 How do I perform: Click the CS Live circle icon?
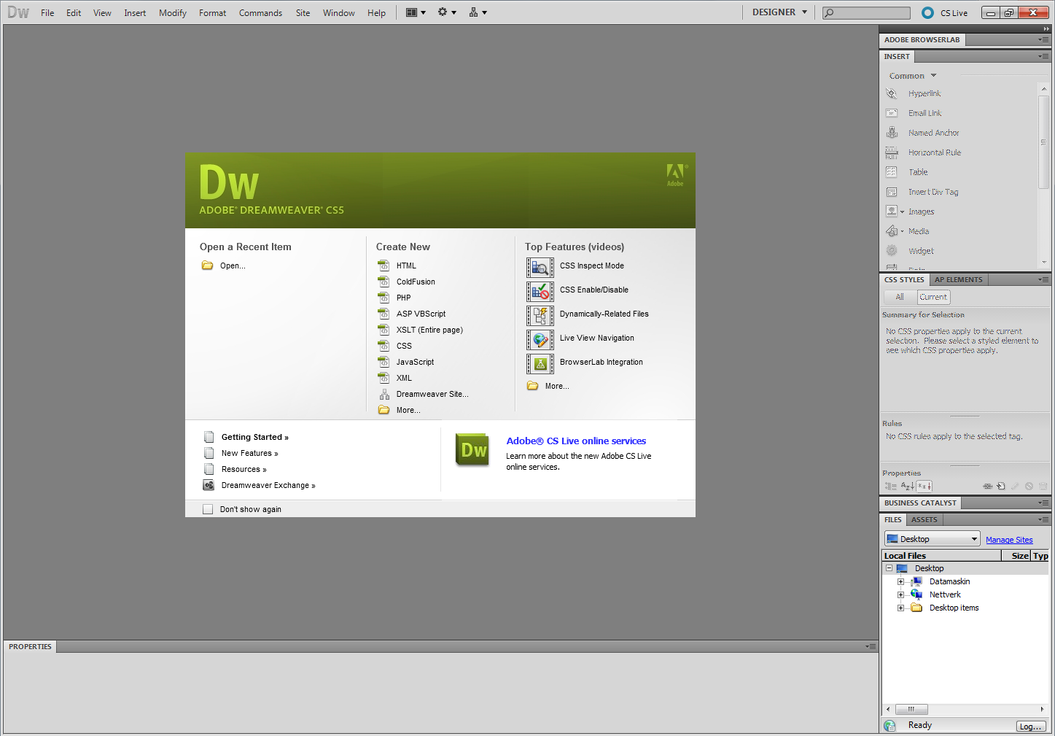tap(927, 12)
